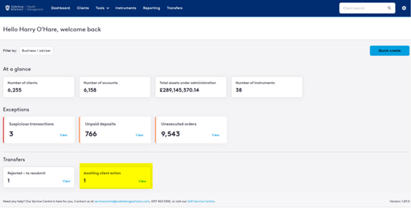
Task: View Suspicious transactions exceptions
Action: (63, 135)
